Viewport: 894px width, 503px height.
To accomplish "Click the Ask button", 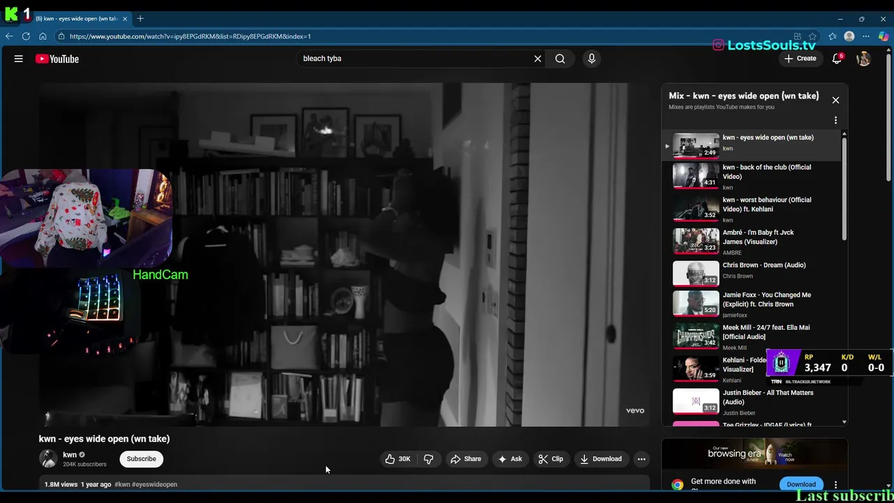I will click(510, 459).
